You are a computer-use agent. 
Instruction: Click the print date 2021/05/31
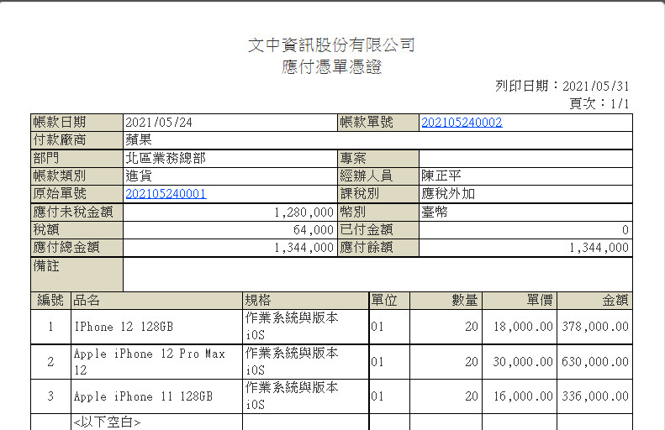[x=595, y=86]
